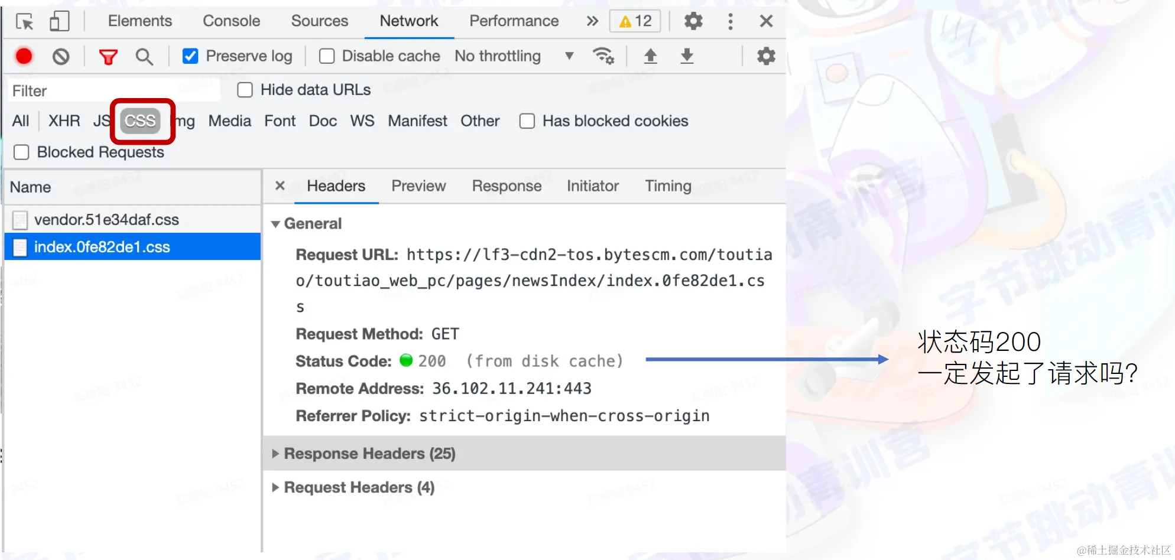Click the export HAR download arrow
This screenshot has height=560, width=1175.
tap(687, 56)
